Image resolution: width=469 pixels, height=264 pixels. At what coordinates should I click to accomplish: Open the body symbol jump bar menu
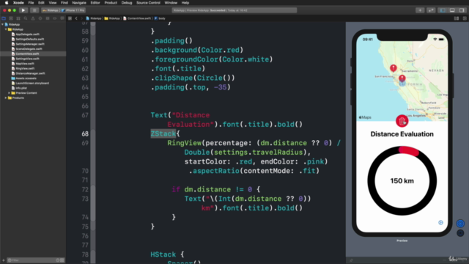point(160,18)
